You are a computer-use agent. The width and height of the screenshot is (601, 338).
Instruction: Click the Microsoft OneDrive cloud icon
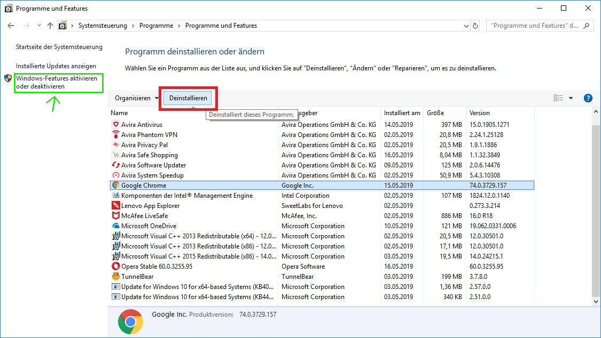(x=115, y=226)
